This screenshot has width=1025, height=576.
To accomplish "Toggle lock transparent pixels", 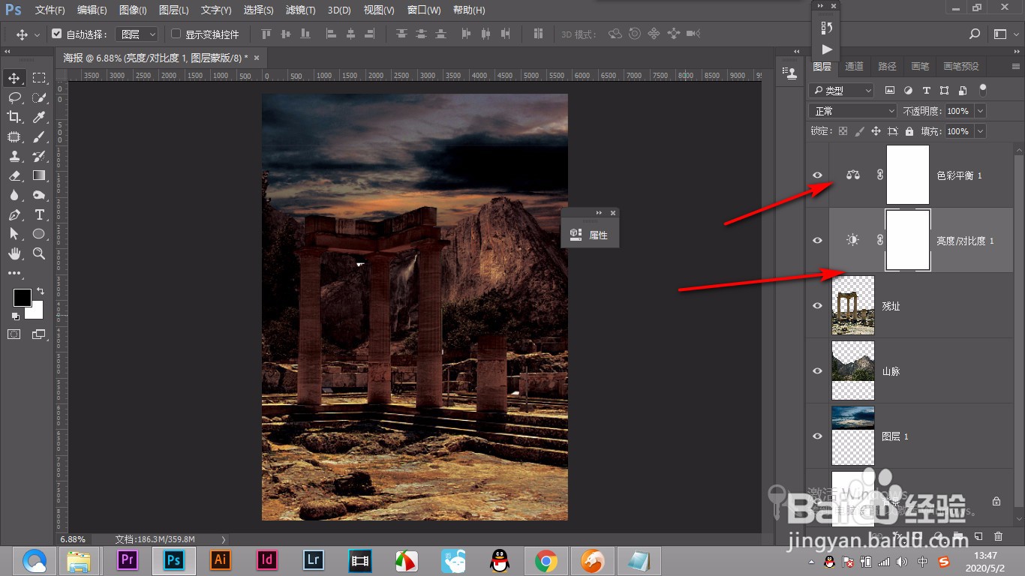I will point(843,131).
